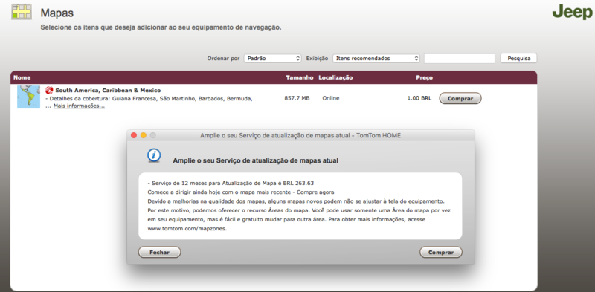Click the Pesquisa button
This screenshot has width=595, height=292.
[518, 59]
